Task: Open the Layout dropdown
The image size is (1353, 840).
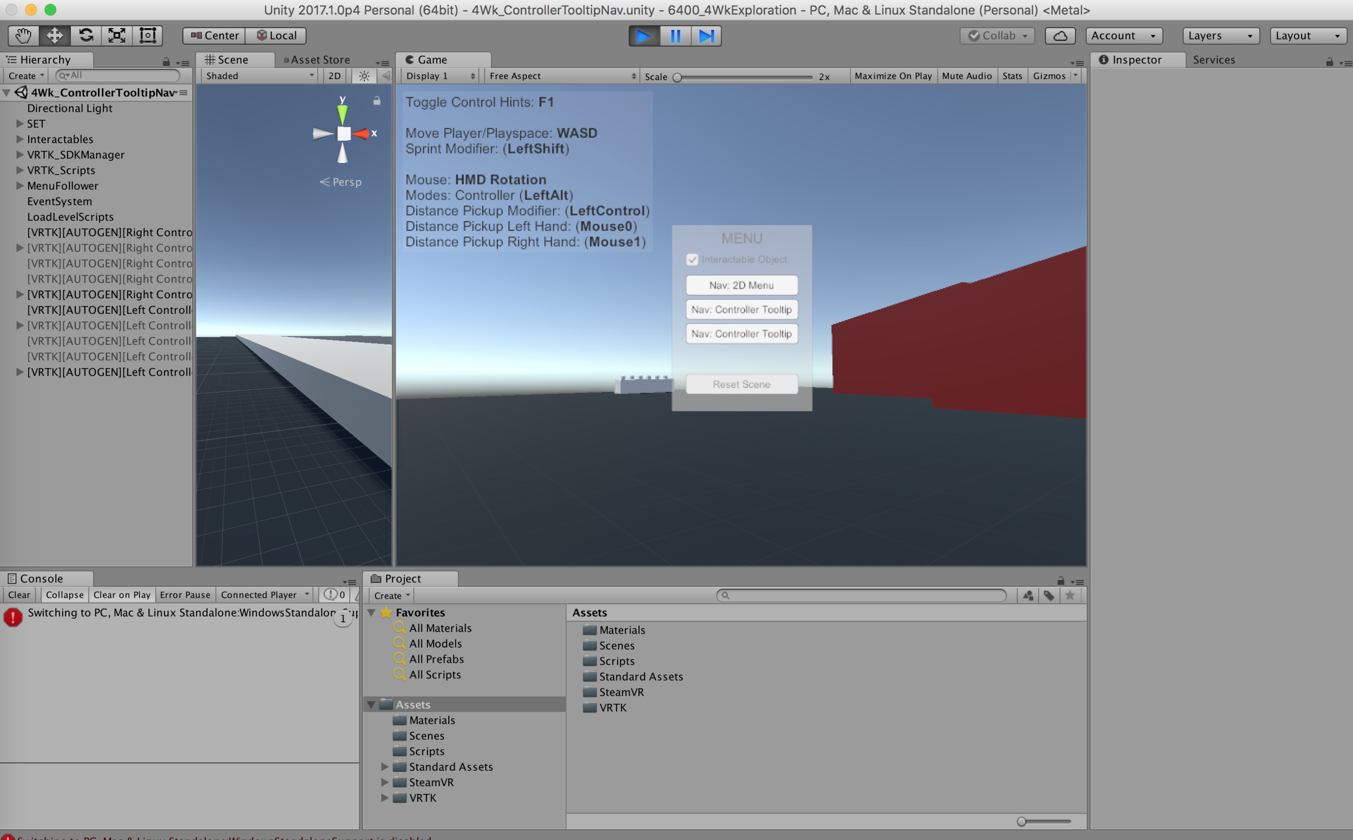Action: [x=1308, y=36]
